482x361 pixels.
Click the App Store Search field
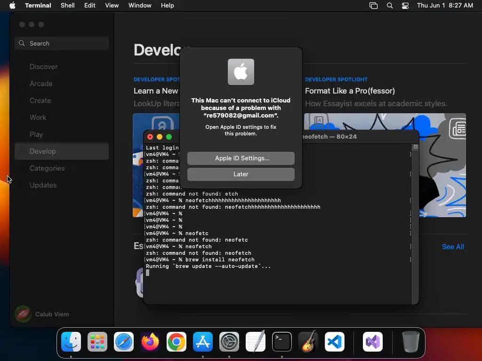click(62, 43)
